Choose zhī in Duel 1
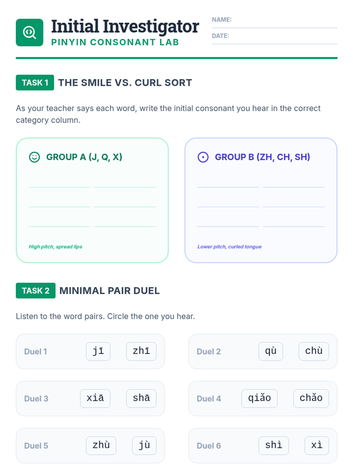The image size is (353, 471). coord(141,351)
